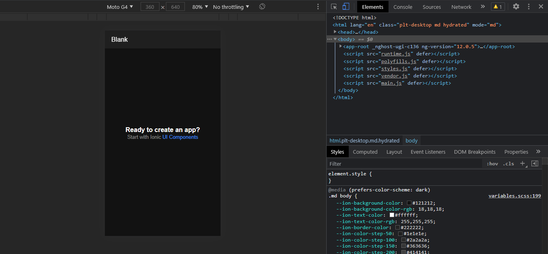Close the DevTools panel
Image resolution: width=548 pixels, height=254 pixels.
coord(540,6)
